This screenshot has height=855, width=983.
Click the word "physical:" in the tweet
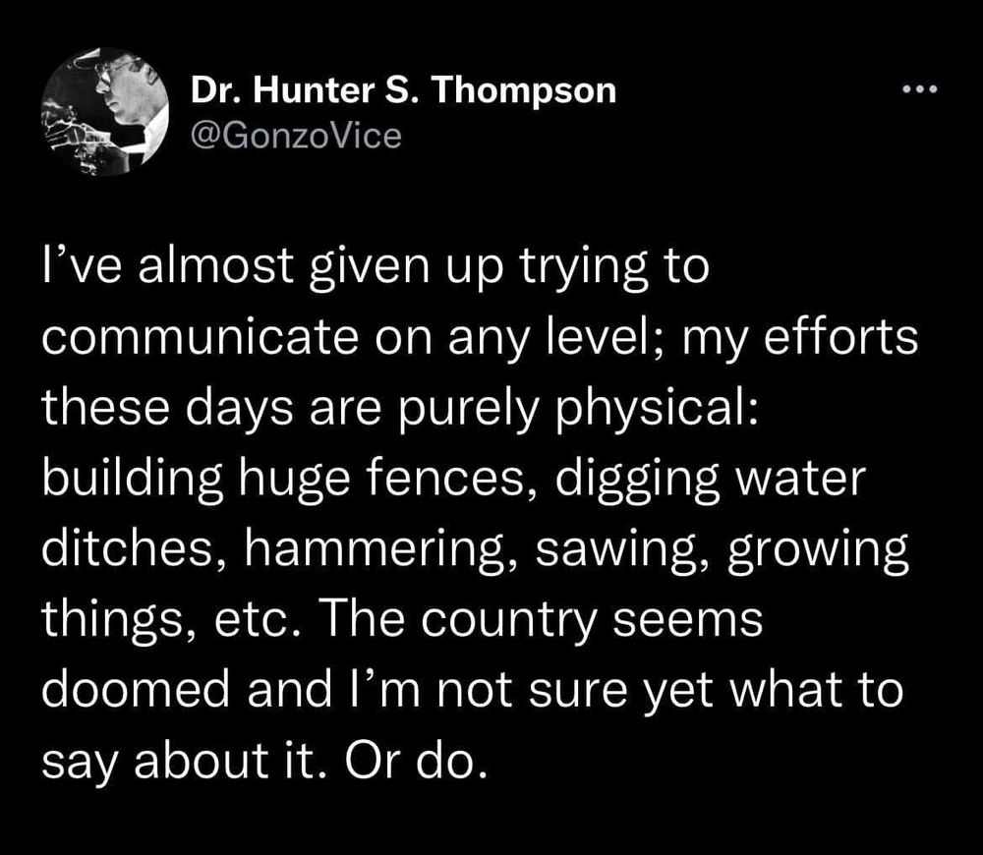[x=659, y=409]
